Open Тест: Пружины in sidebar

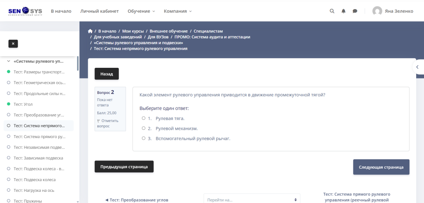click(28, 201)
